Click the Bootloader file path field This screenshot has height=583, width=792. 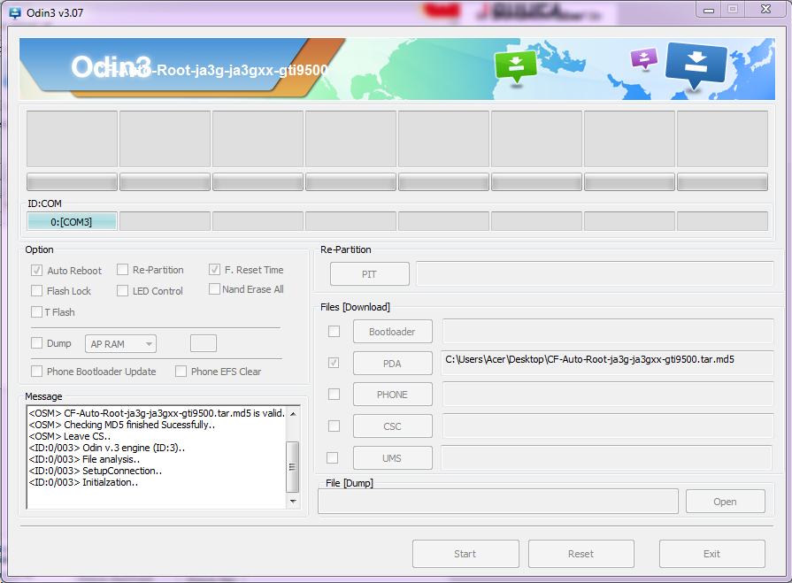608,331
